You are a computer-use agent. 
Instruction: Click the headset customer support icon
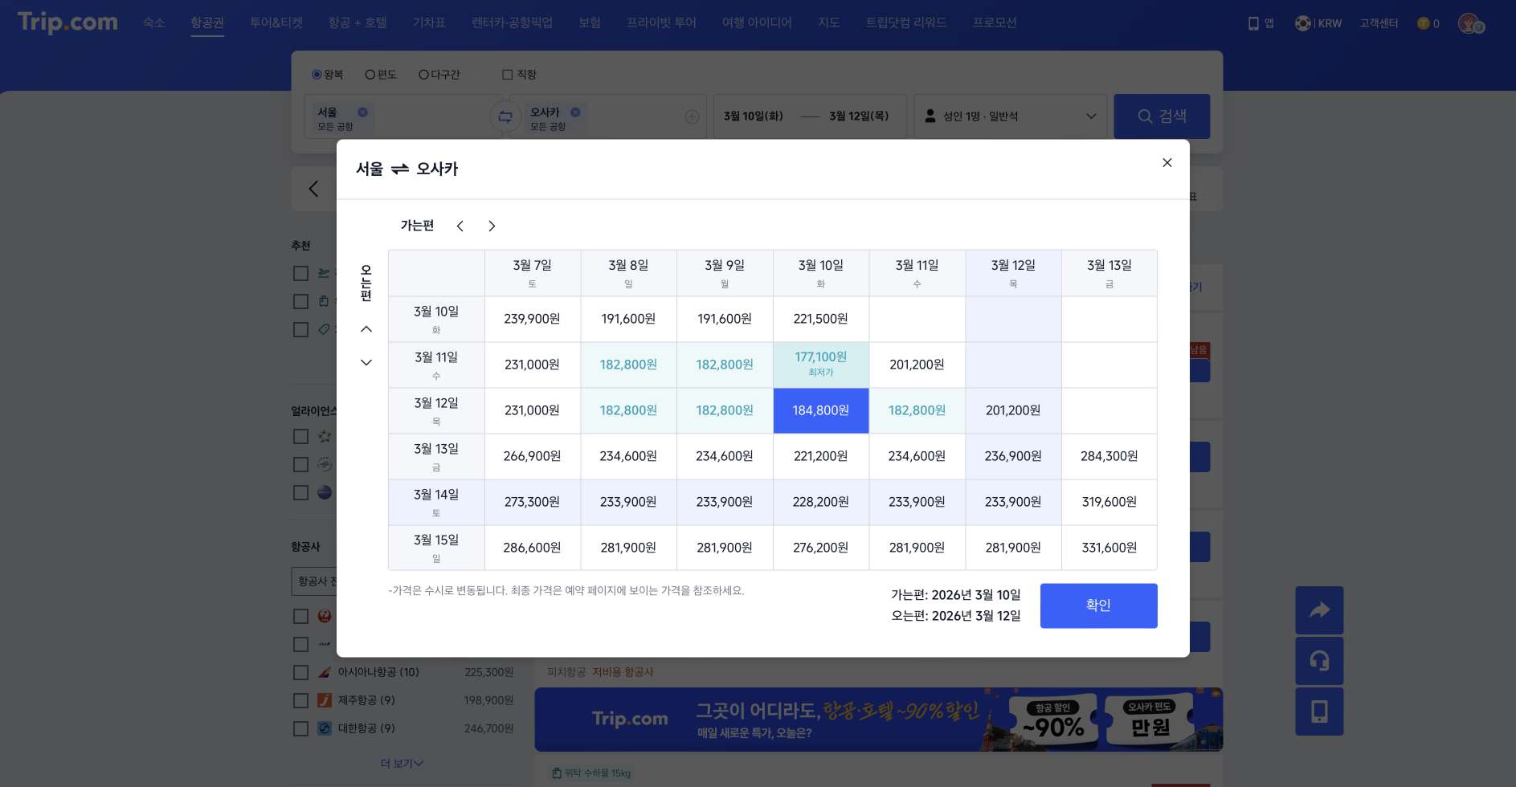[x=1318, y=661]
